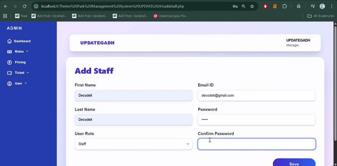The width and height of the screenshot is (337, 166).
Task: Go to the Dashboard menu item
Action: pyautogui.click(x=22, y=41)
